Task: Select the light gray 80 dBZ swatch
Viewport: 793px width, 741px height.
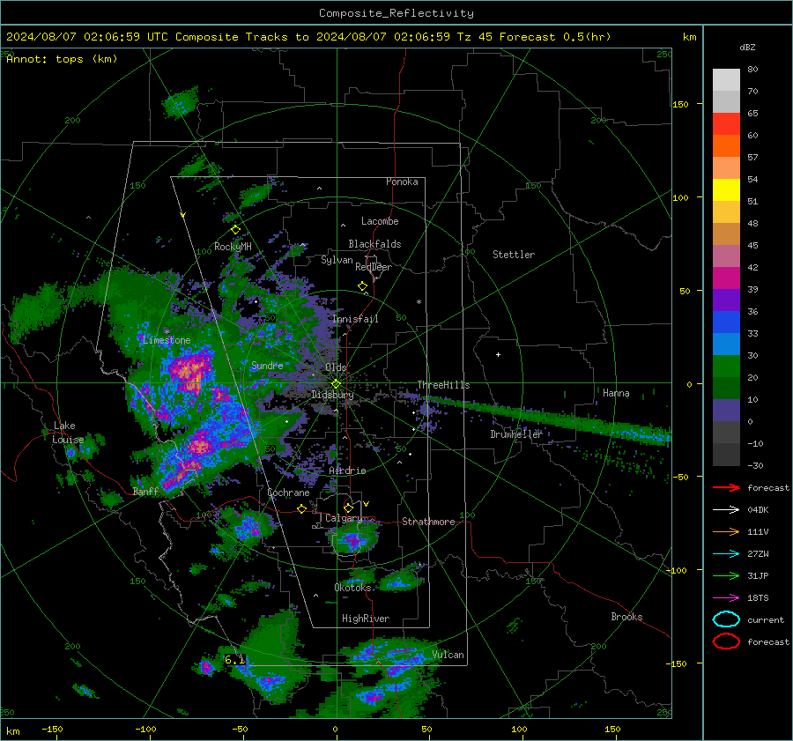Action: coord(726,80)
